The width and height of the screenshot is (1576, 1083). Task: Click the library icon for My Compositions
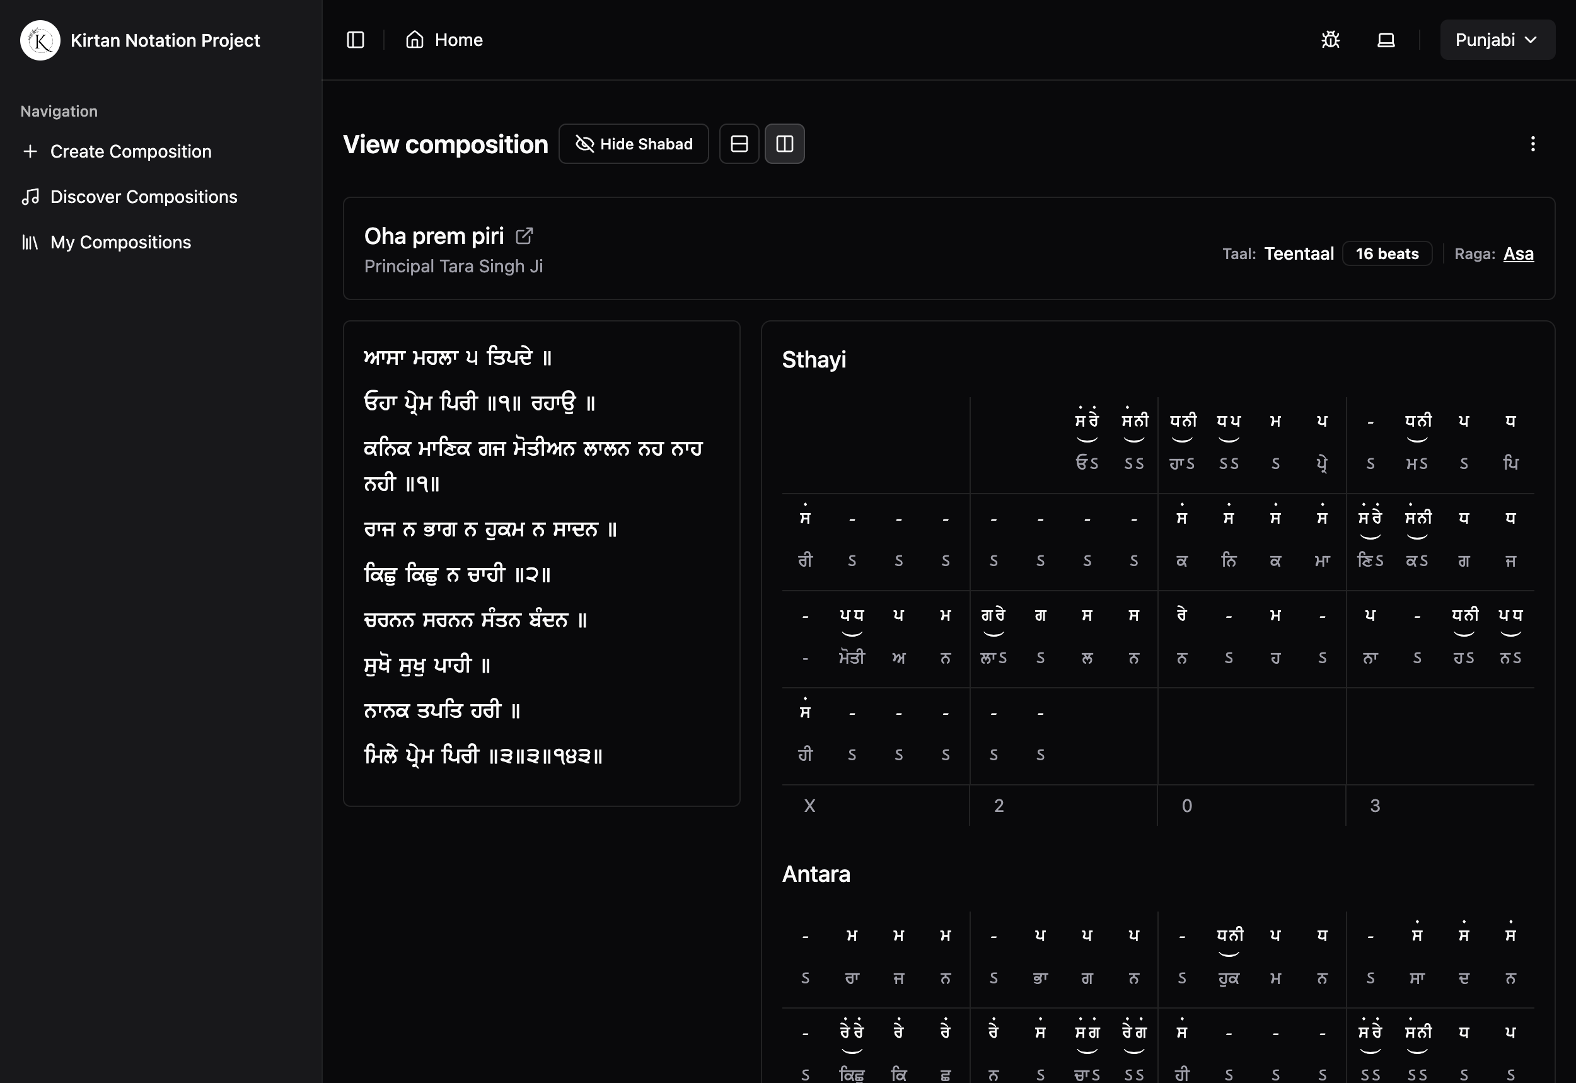[x=30, y=242]
